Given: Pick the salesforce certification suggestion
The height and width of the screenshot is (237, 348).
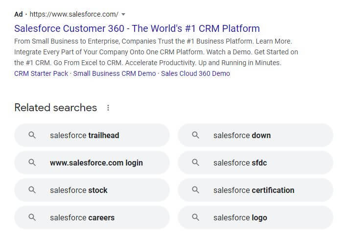Looking at the screenshot, I should point(254,190).
